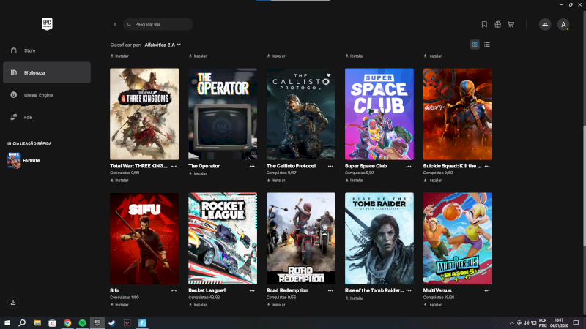The height and width of the screenshot is (329, 586).
Task: Launch Fortnite from quick launch
Action: point(29,160)
